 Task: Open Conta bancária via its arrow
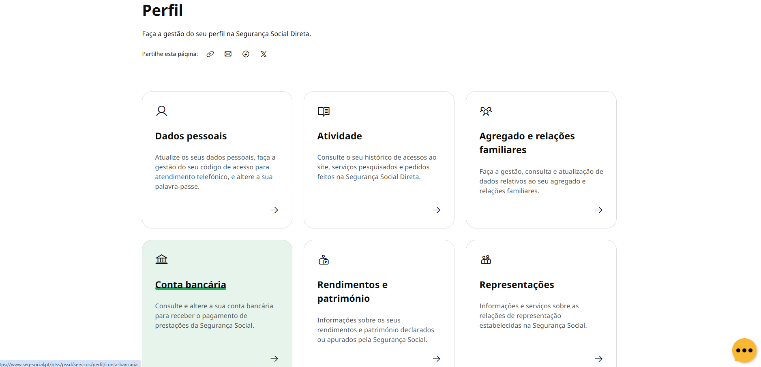coord(274,358)
